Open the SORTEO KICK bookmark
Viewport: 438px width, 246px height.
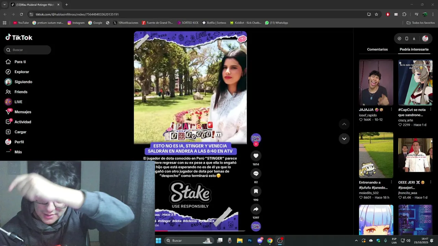(x=188, y=23)
